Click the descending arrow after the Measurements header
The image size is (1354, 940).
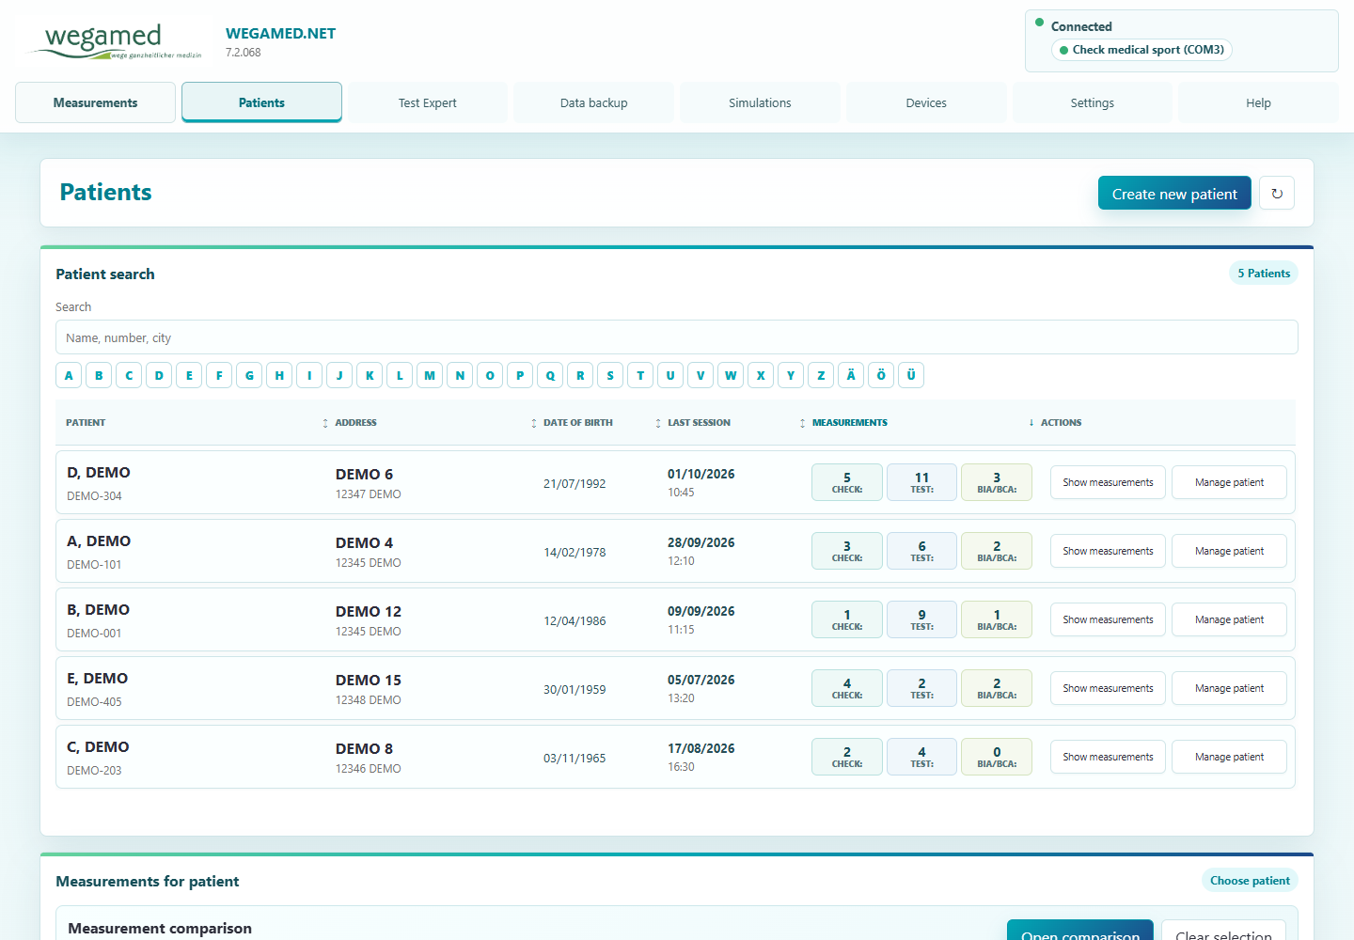pyautogui.click(x=1031, y=423)
